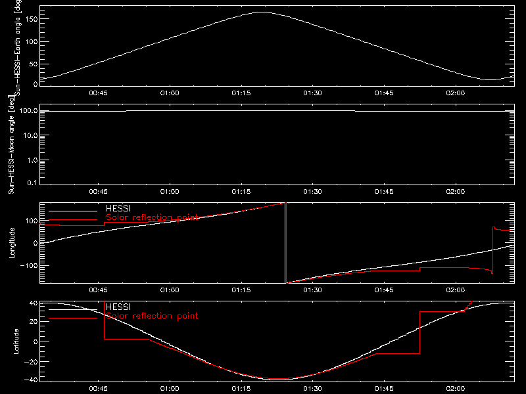Viewport: 526px width, 394px height.
Task: Click 01:30 under the Earth angle plot
Action: pos(313,93)
